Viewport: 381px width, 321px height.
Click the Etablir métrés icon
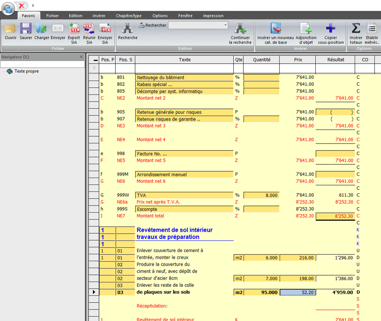pyautogui.click(x=372, y=28)
